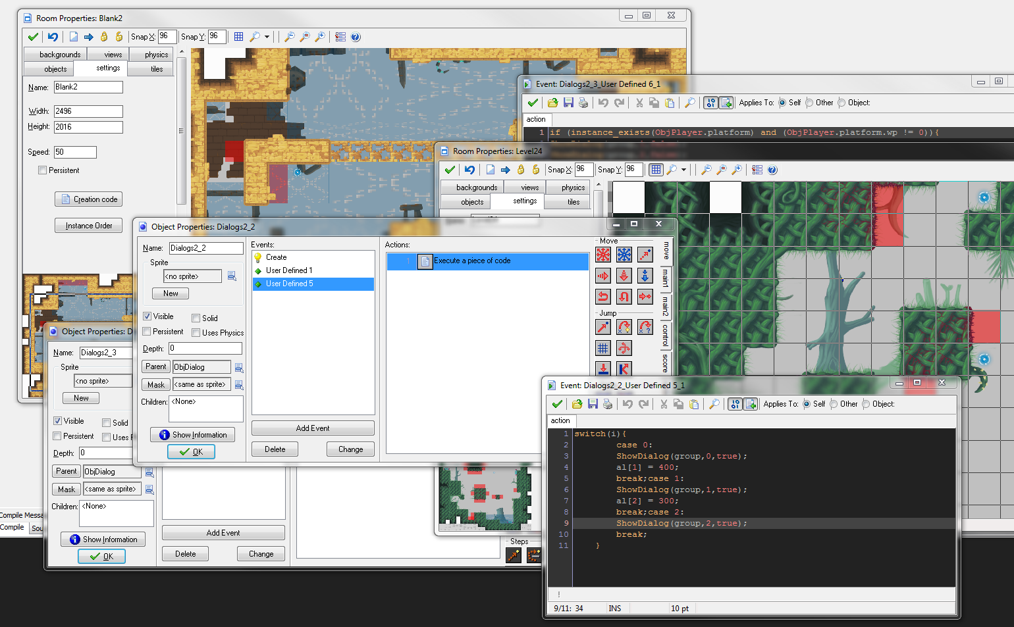The width and height of the screenshot is (1014, 627).
Task: Select Object radio in Dialogs2_3 User Defined 6_1 editor
Action: click(x=841, y=103)
